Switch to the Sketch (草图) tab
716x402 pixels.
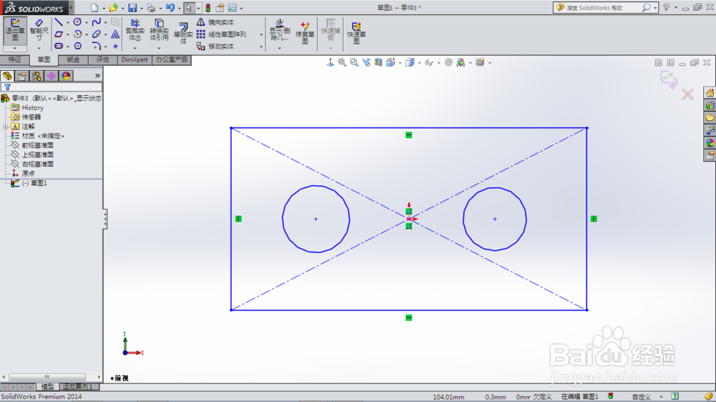pos(44,60)
